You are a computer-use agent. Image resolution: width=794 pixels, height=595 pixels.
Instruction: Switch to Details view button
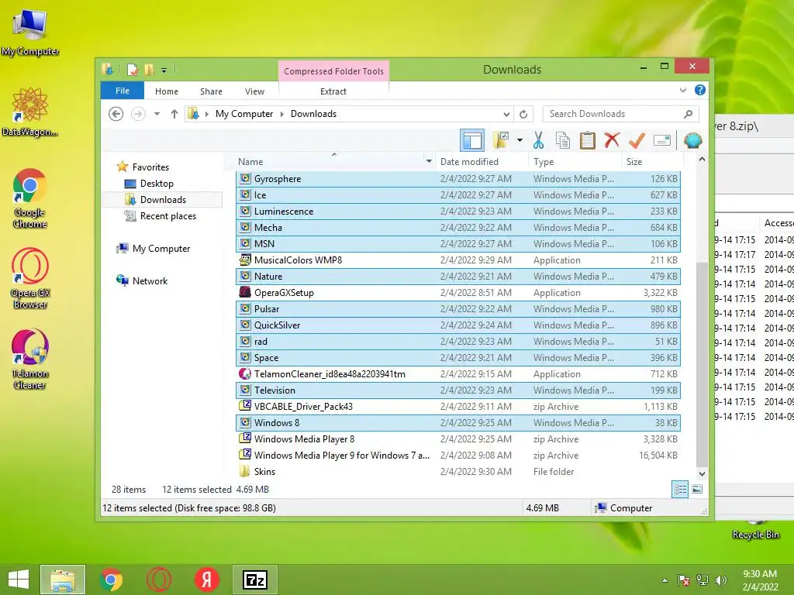[x=680, y=490]
